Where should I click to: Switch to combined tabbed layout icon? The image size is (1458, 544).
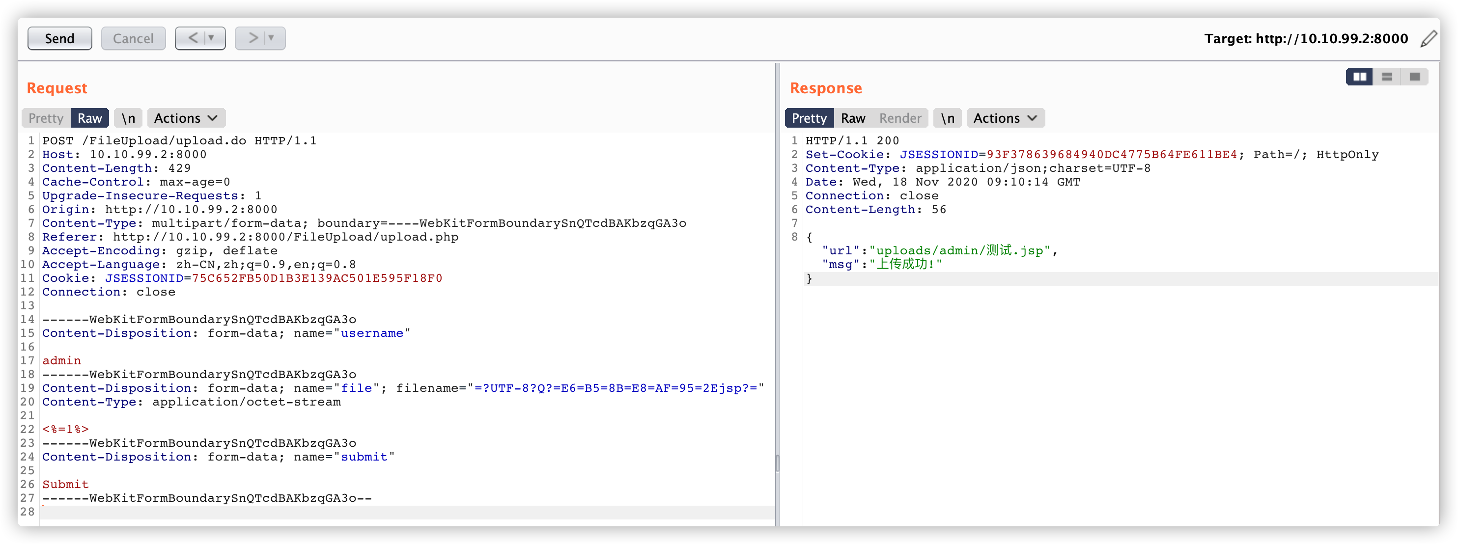pos(1414,77)
